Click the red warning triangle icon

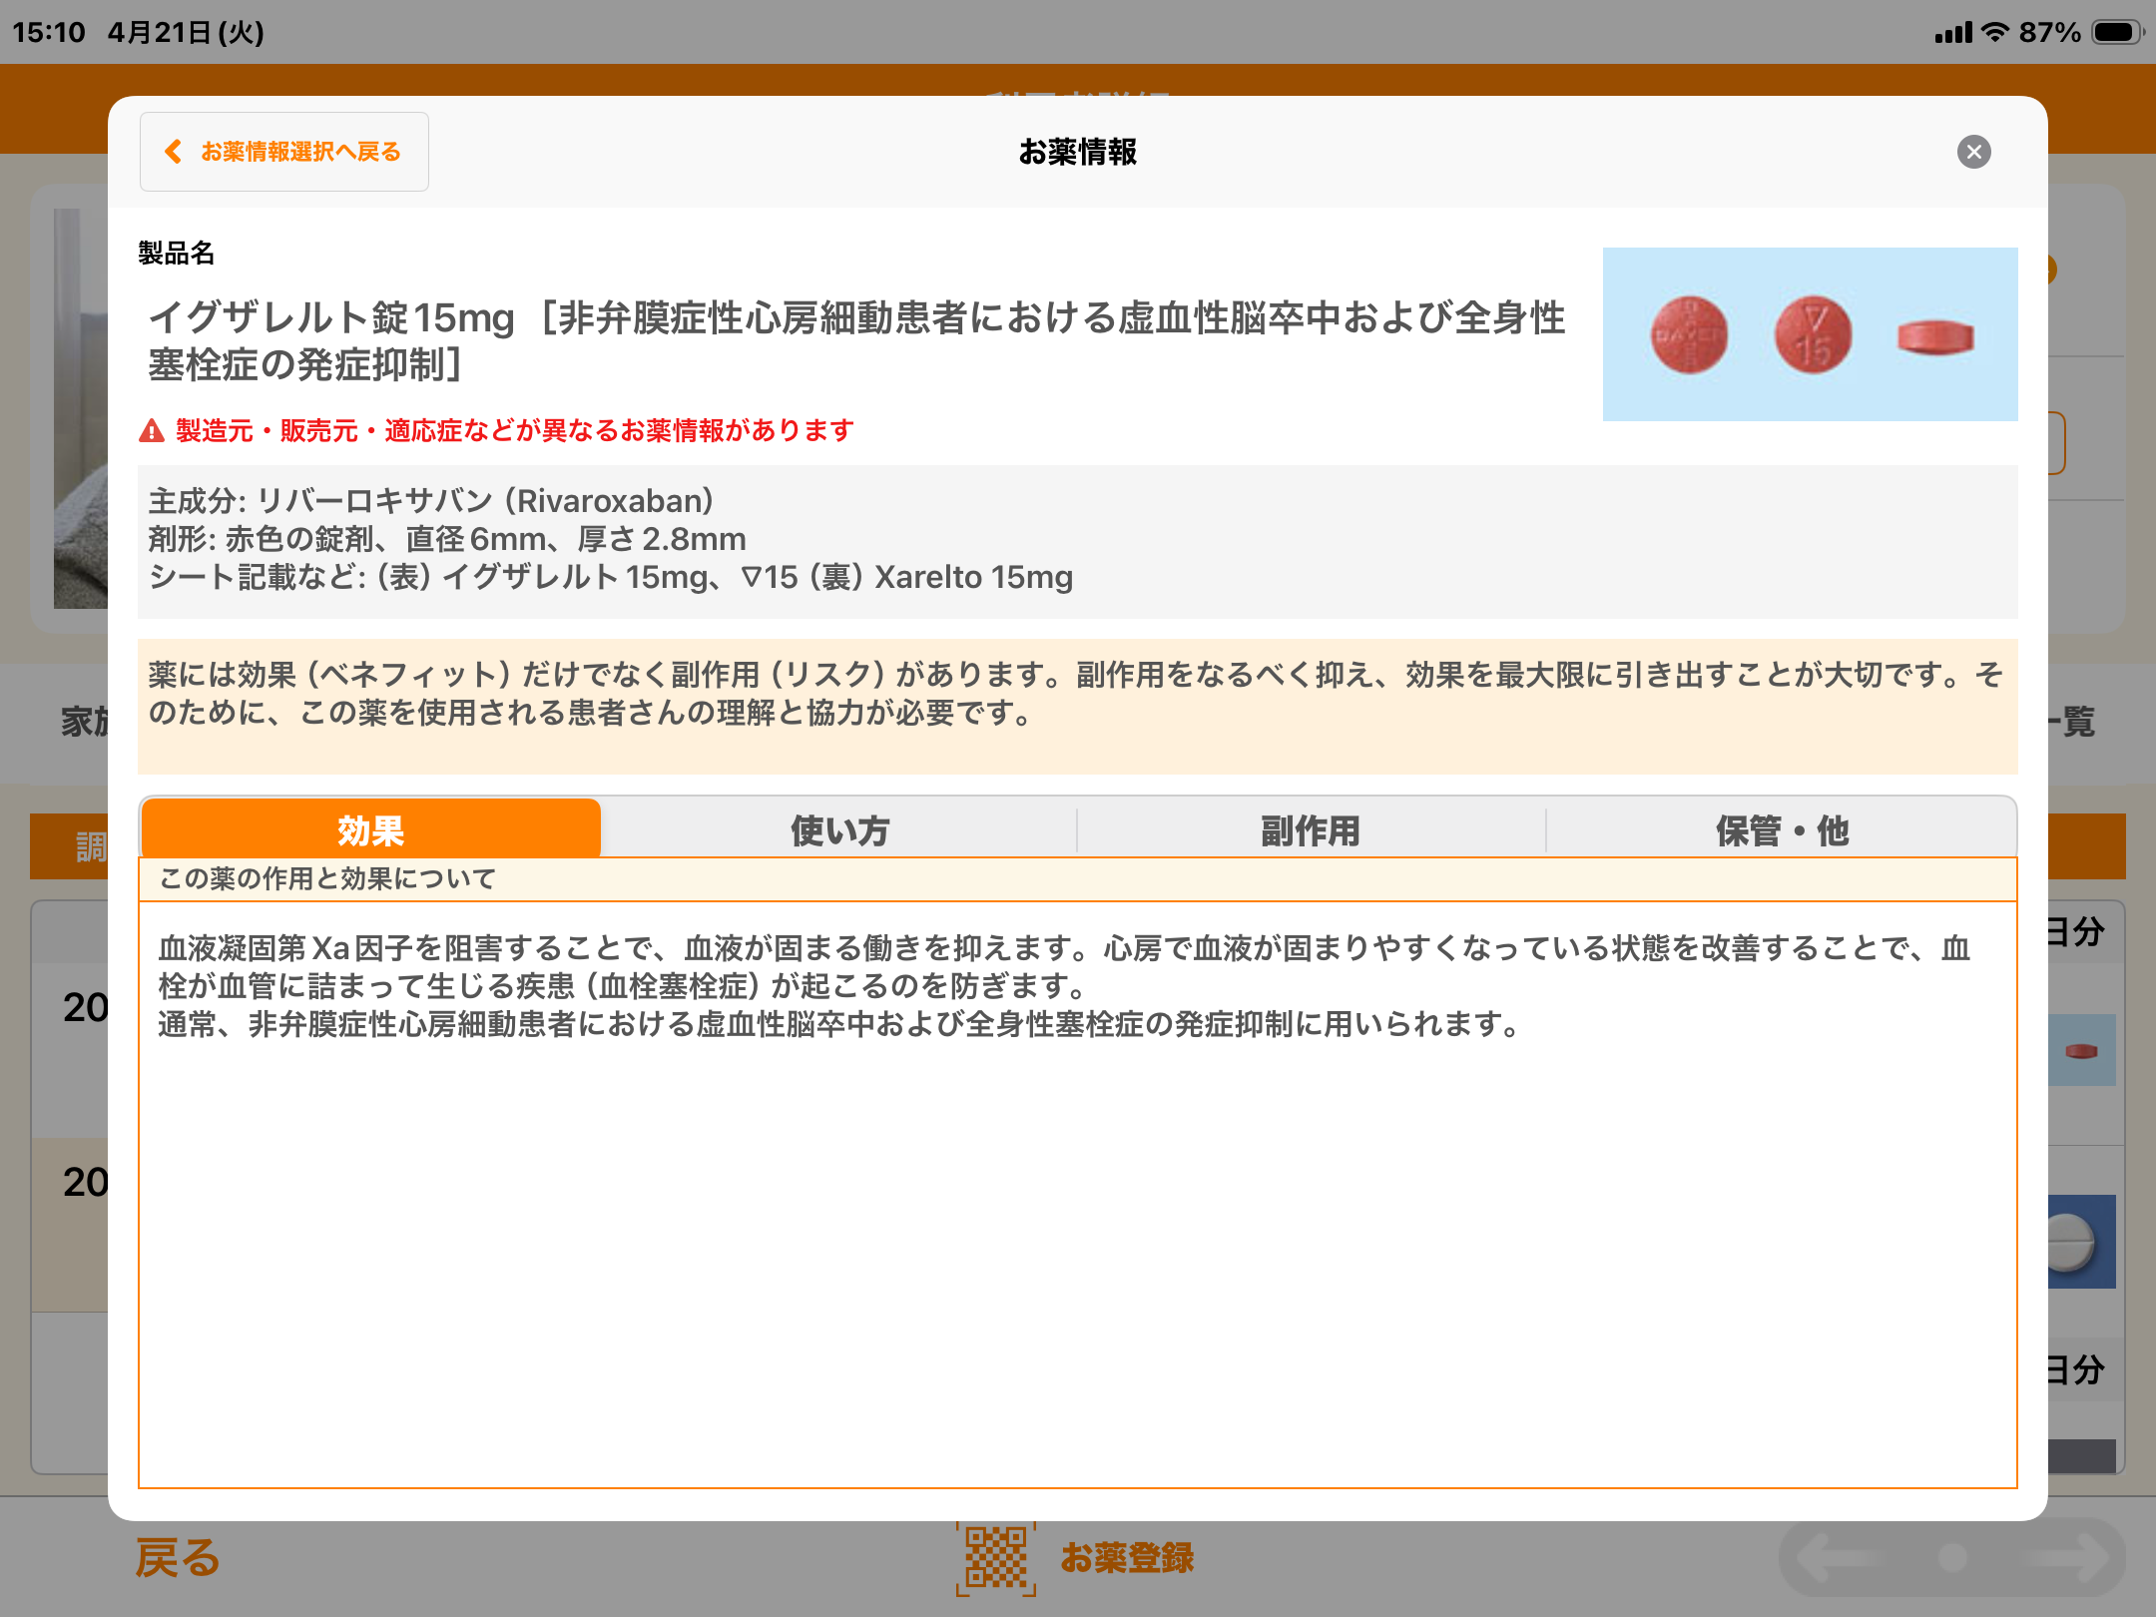pyautogui.click(x=152, y=431)
